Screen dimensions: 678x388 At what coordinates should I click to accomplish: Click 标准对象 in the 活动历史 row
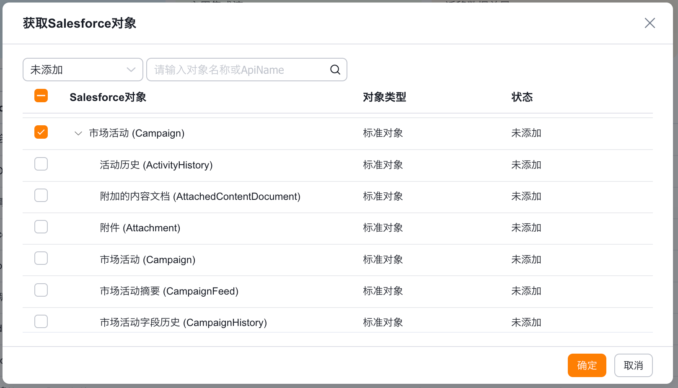point(383,165)
